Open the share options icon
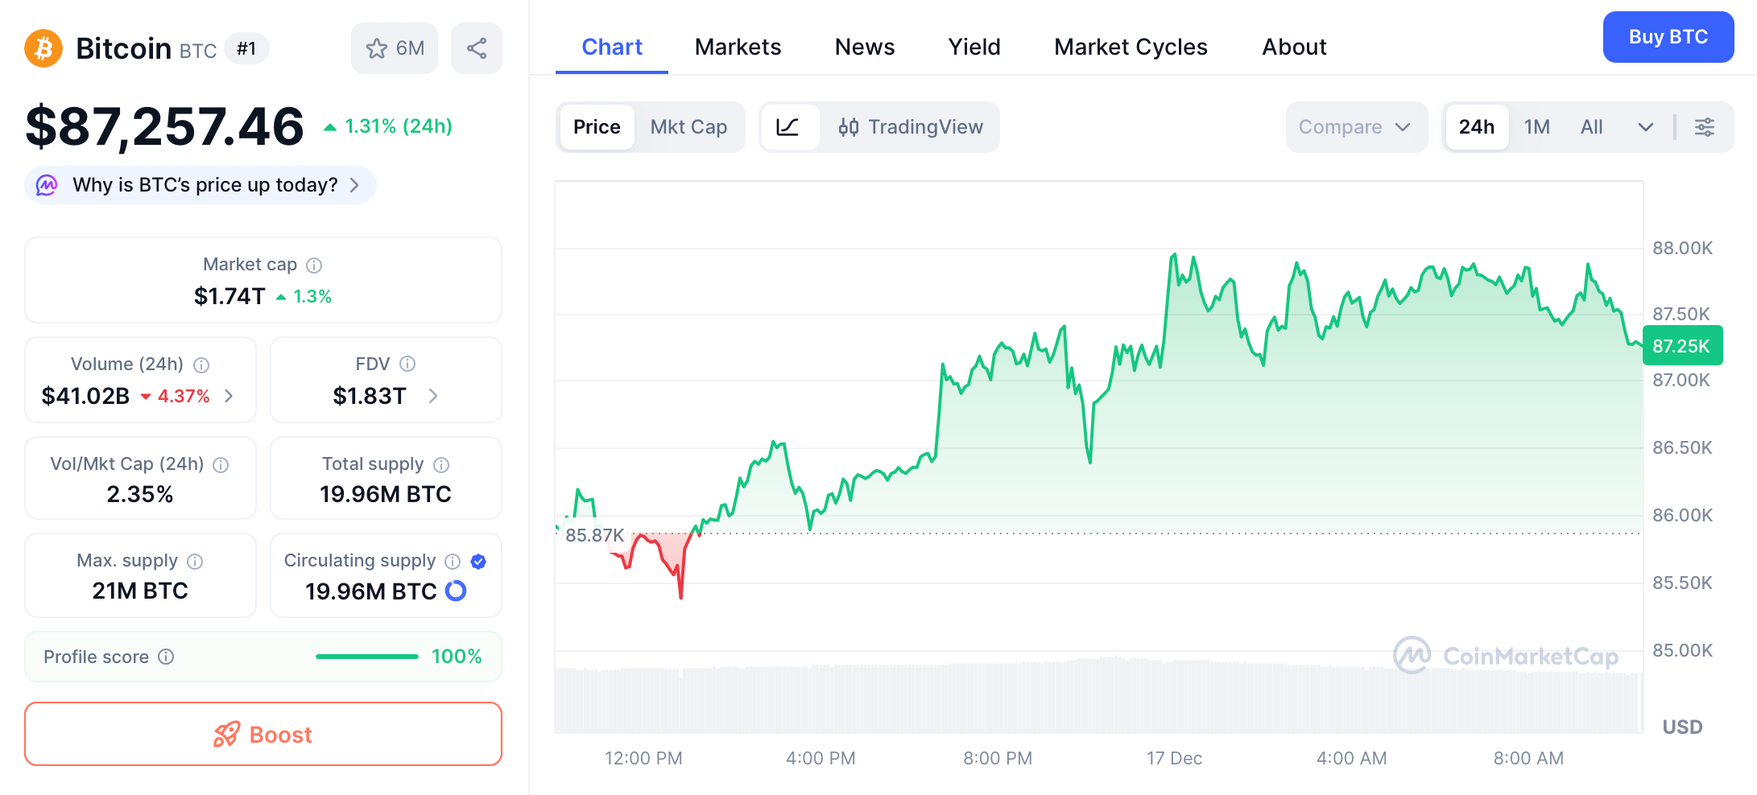Image resolution: width=1757 pixels, height=795 pixels. coord(476,48)
